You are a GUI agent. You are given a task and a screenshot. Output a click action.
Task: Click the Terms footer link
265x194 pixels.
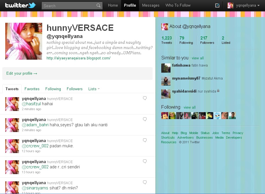[x=226, y=133]
